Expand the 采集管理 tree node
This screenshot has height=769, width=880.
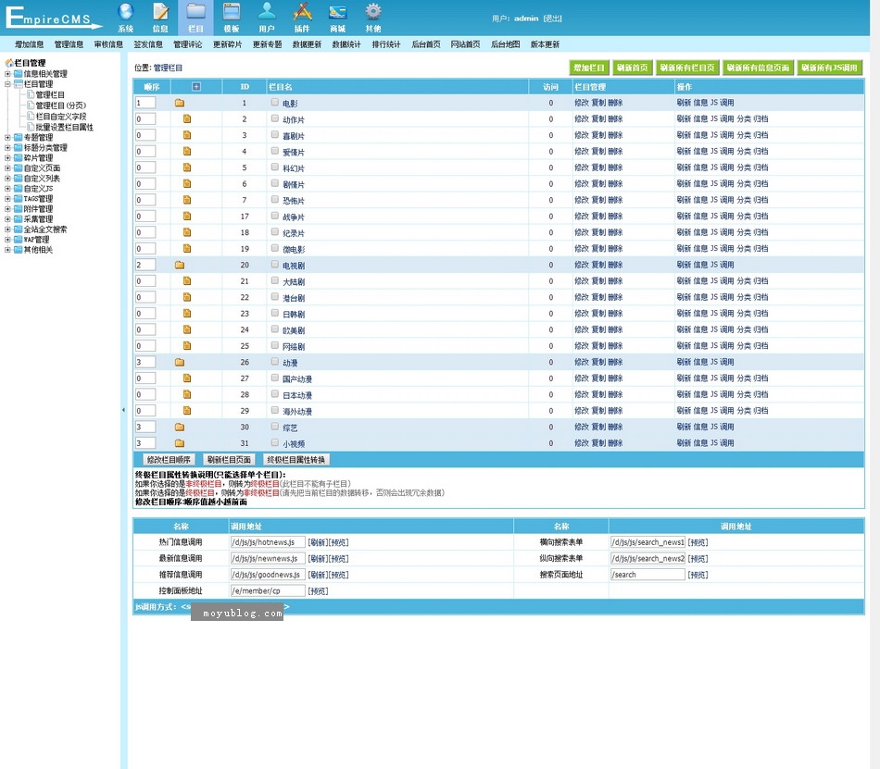[7, 219]
